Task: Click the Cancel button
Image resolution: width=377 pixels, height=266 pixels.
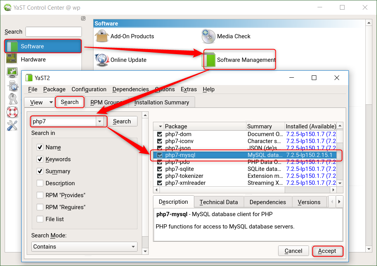Action: (294, 251)
